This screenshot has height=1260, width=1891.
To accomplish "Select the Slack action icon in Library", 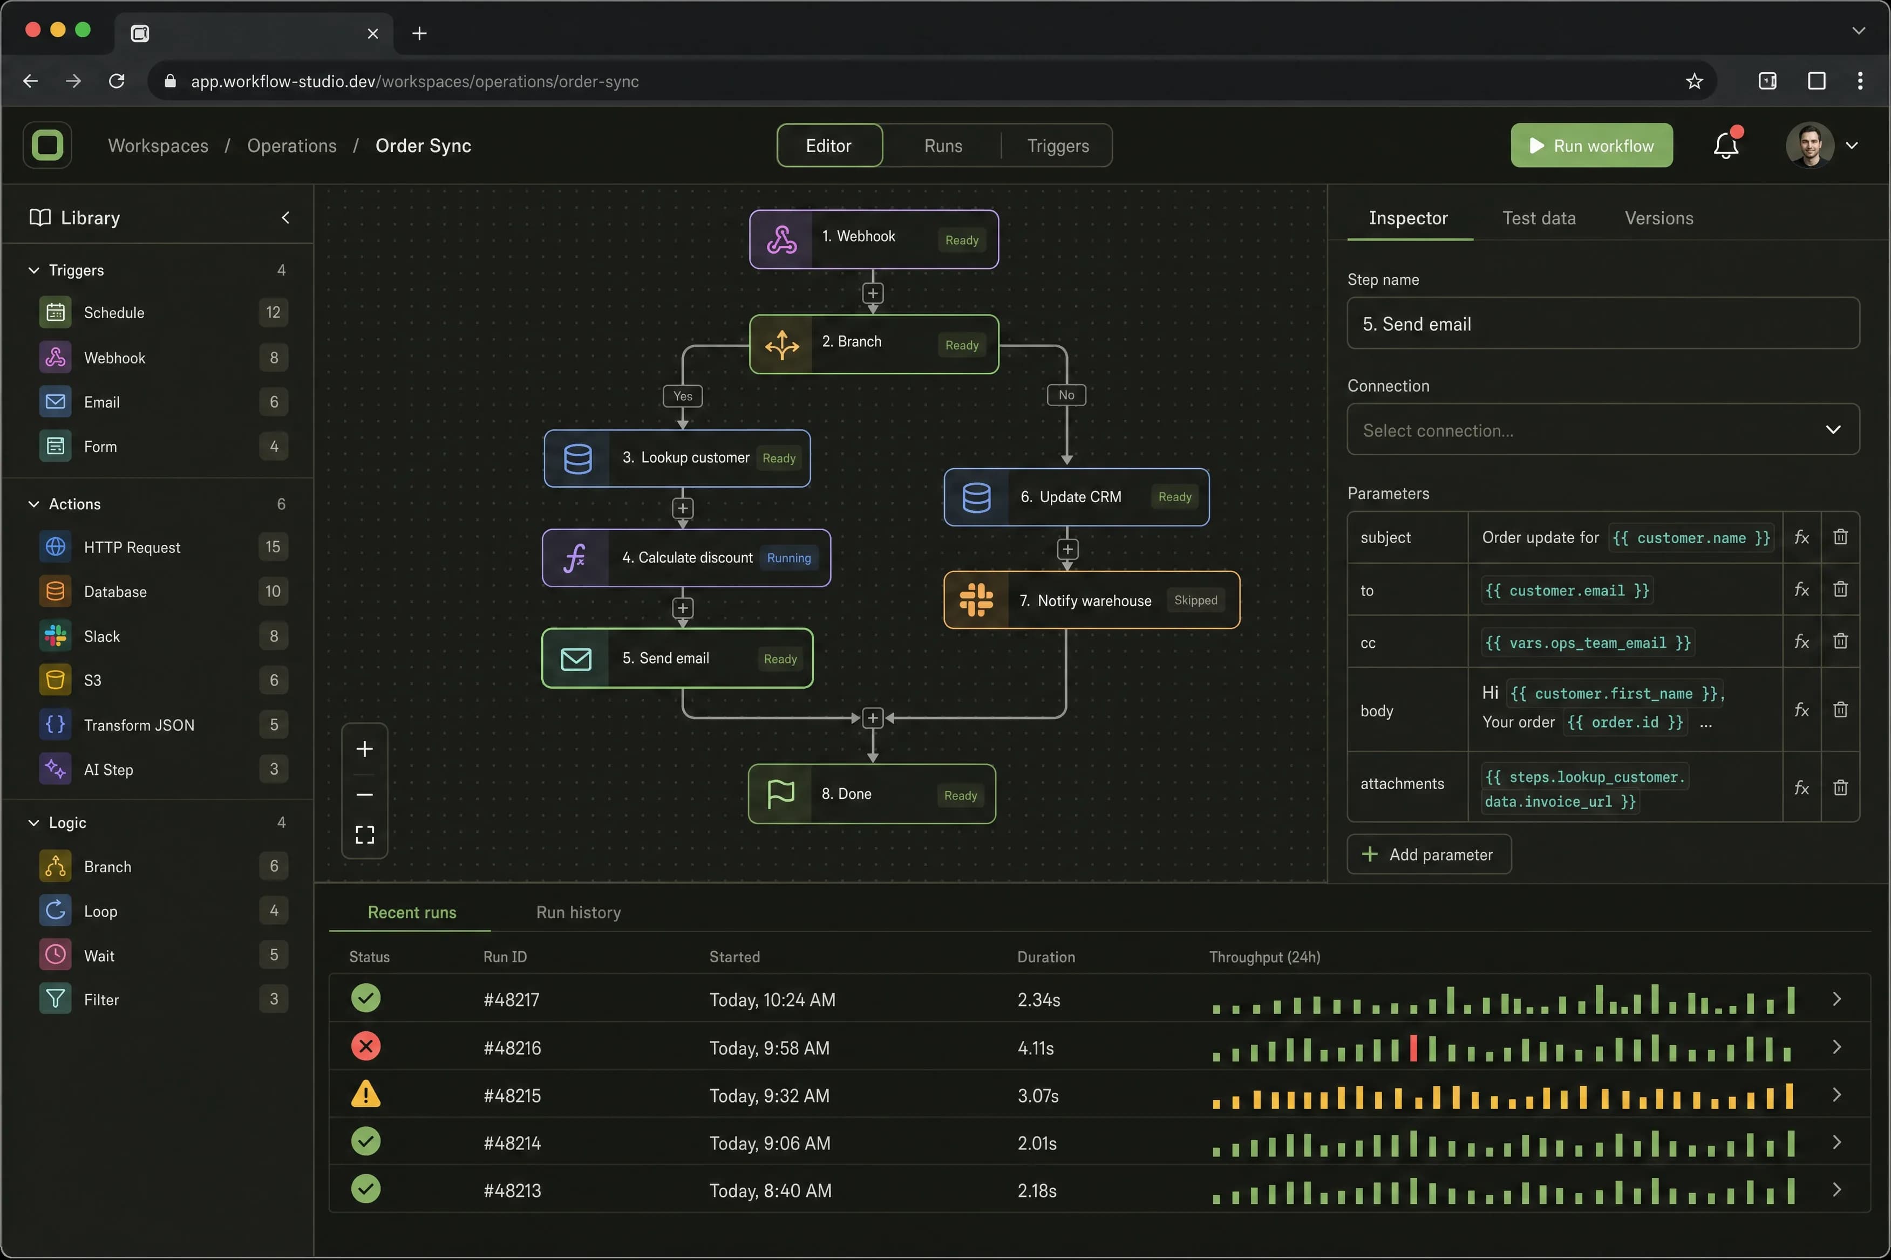I will pyautogui.click(x=56, y=635).
